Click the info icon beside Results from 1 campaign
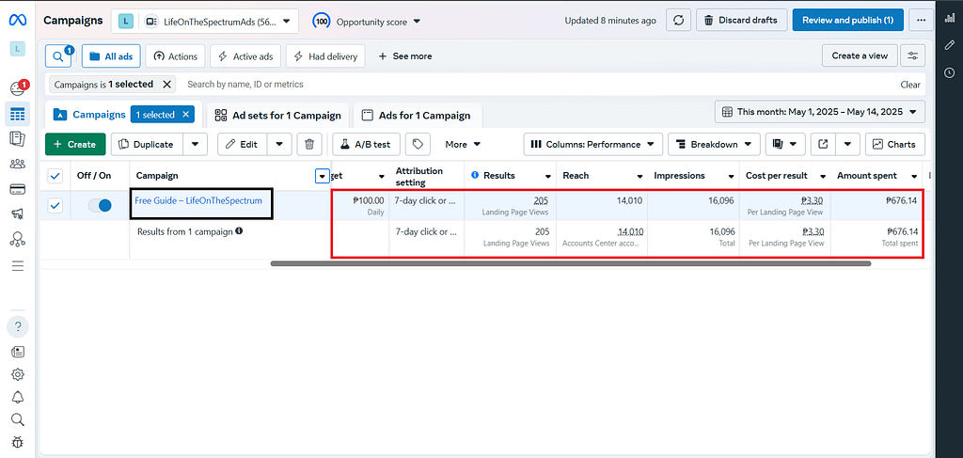Screen dimensions: 963x458 (239, 231)
